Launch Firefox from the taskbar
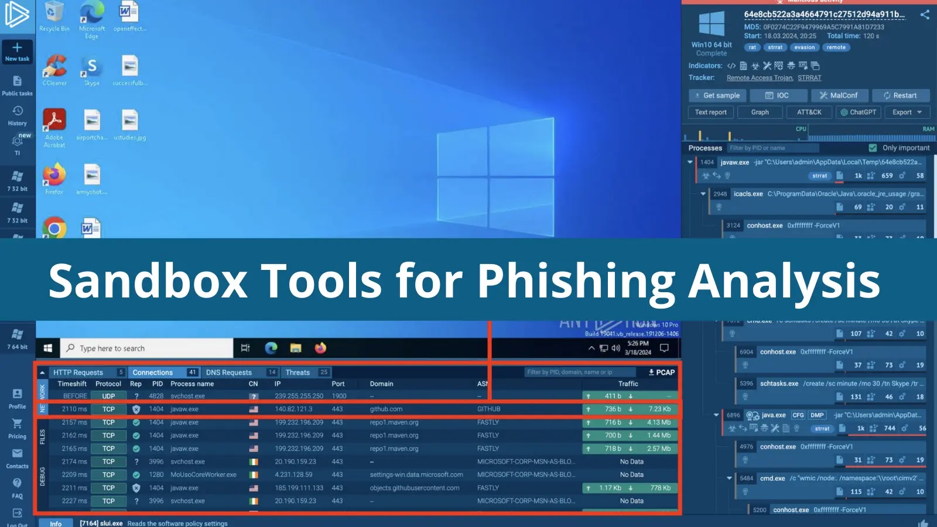 (320, 348)
